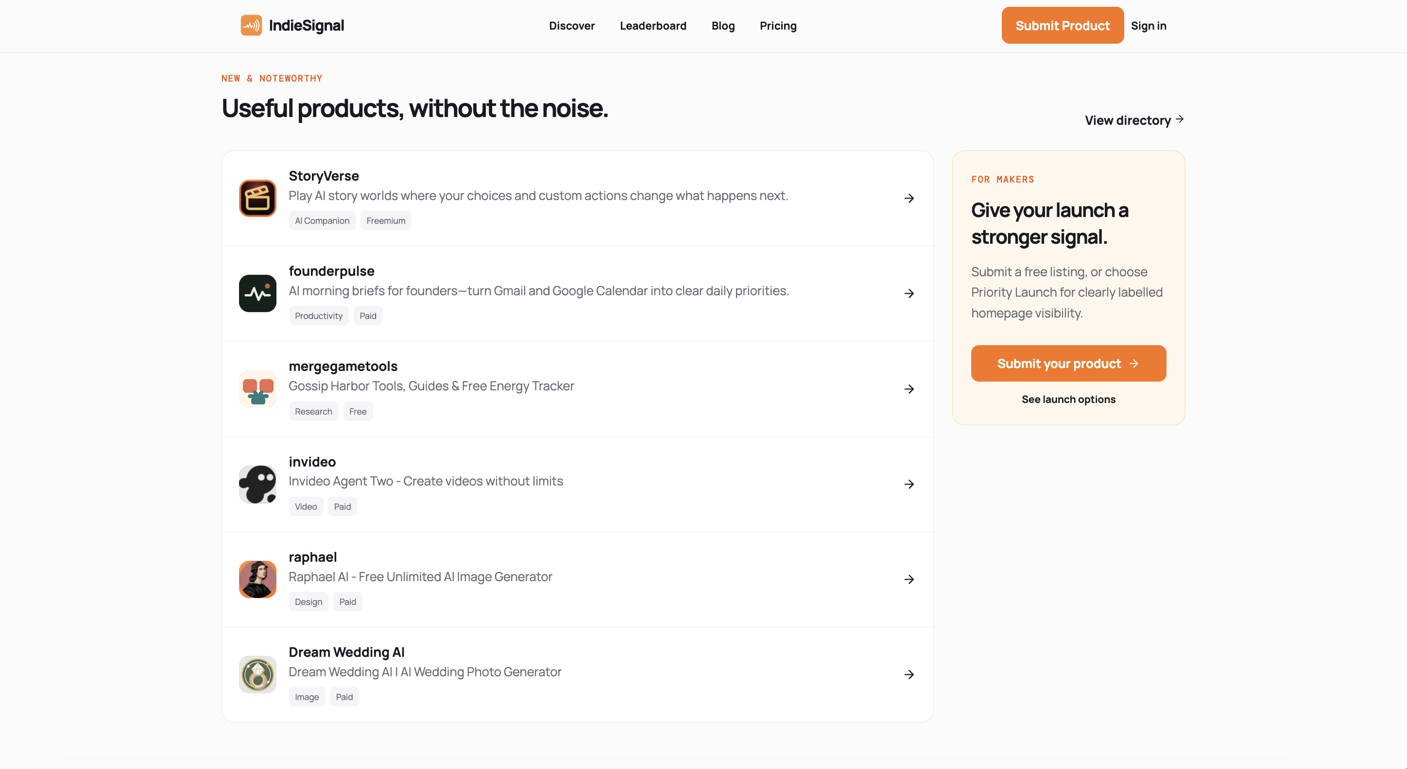Click the Submit Product header button
The image size is (1407, 769).
[x=1063, y=25]
